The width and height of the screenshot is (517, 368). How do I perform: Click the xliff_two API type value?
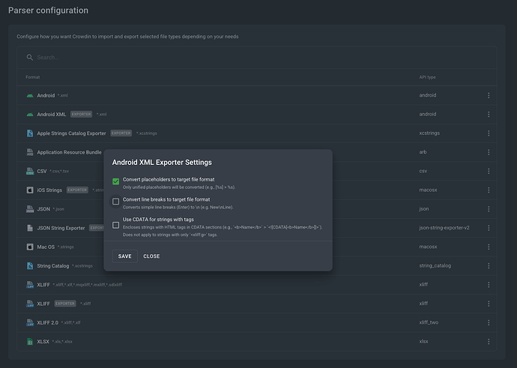[429, 322]
